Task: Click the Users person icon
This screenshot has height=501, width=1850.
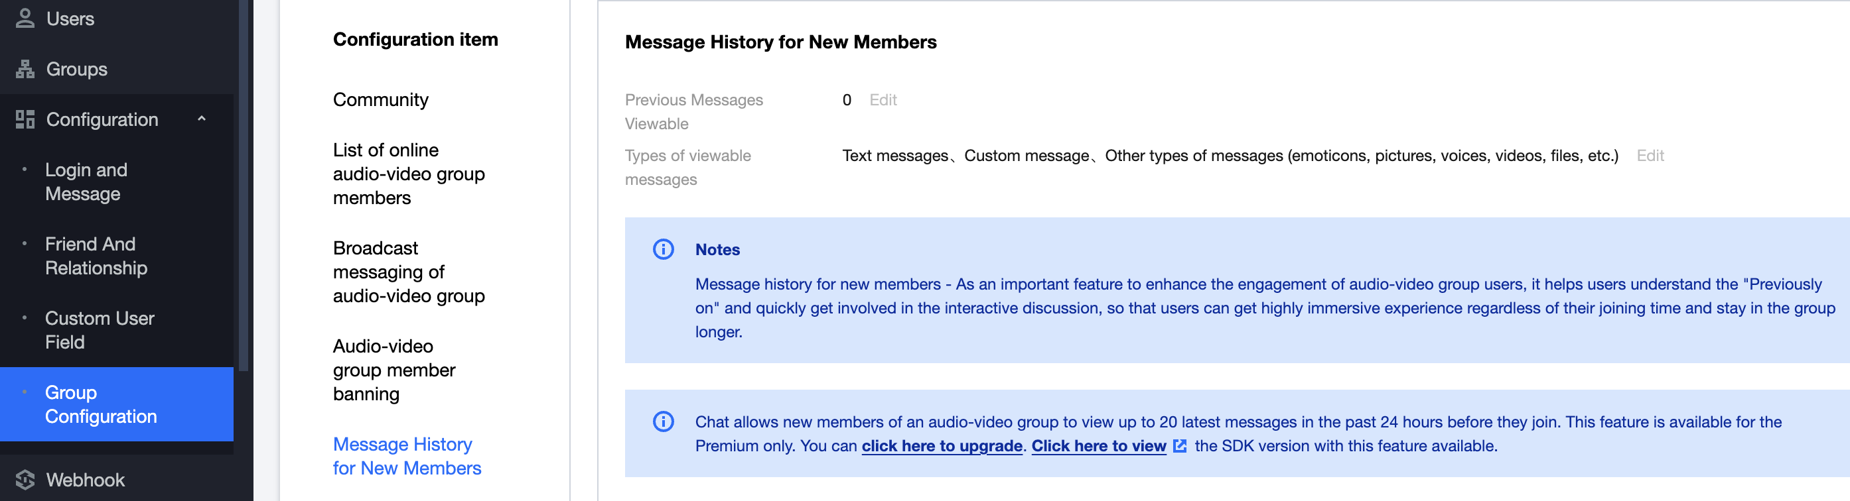Action: click(x=25, y=18)
